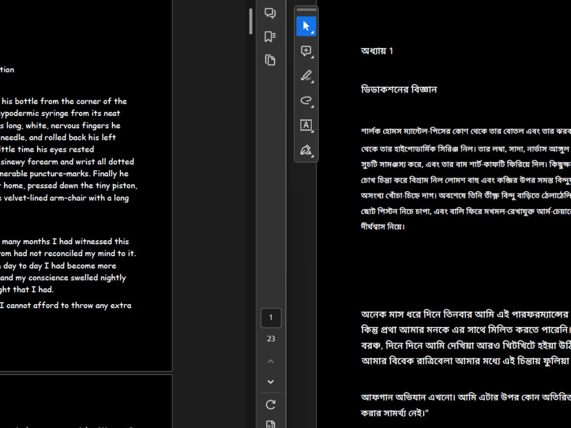The width and height of the screenshot is (571, 428).
Task: Open the page thumbnails panel icon
Action: [270, 60]
